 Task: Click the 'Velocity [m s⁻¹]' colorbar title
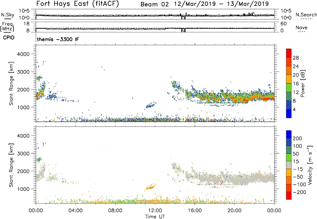tap(309, 165)
